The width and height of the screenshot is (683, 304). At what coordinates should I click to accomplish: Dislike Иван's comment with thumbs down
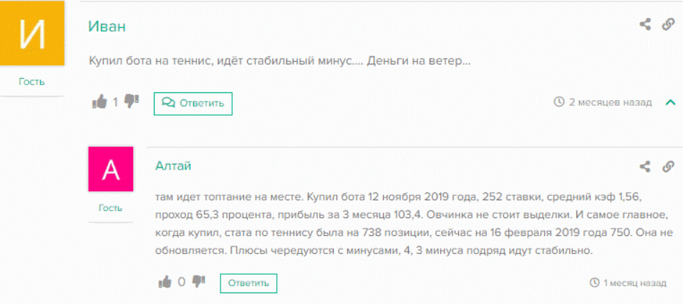click(131, 102)
